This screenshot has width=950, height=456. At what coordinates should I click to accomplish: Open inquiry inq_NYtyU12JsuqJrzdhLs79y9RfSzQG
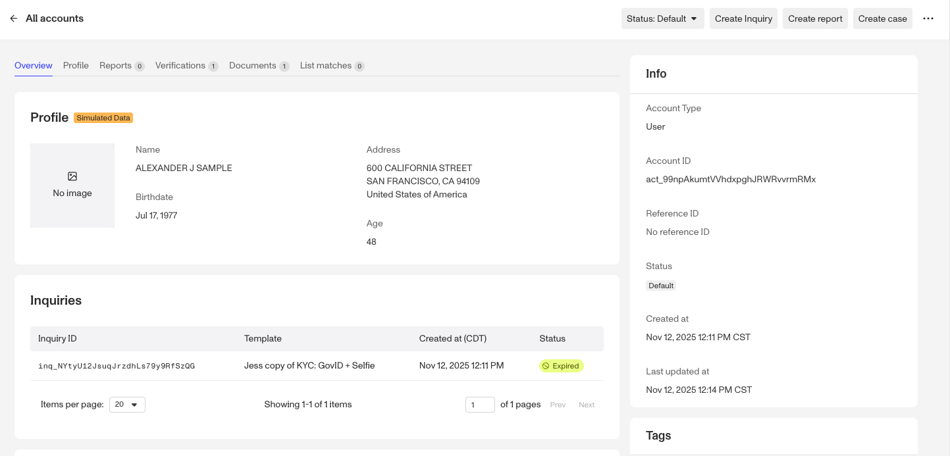coord(117,366)
